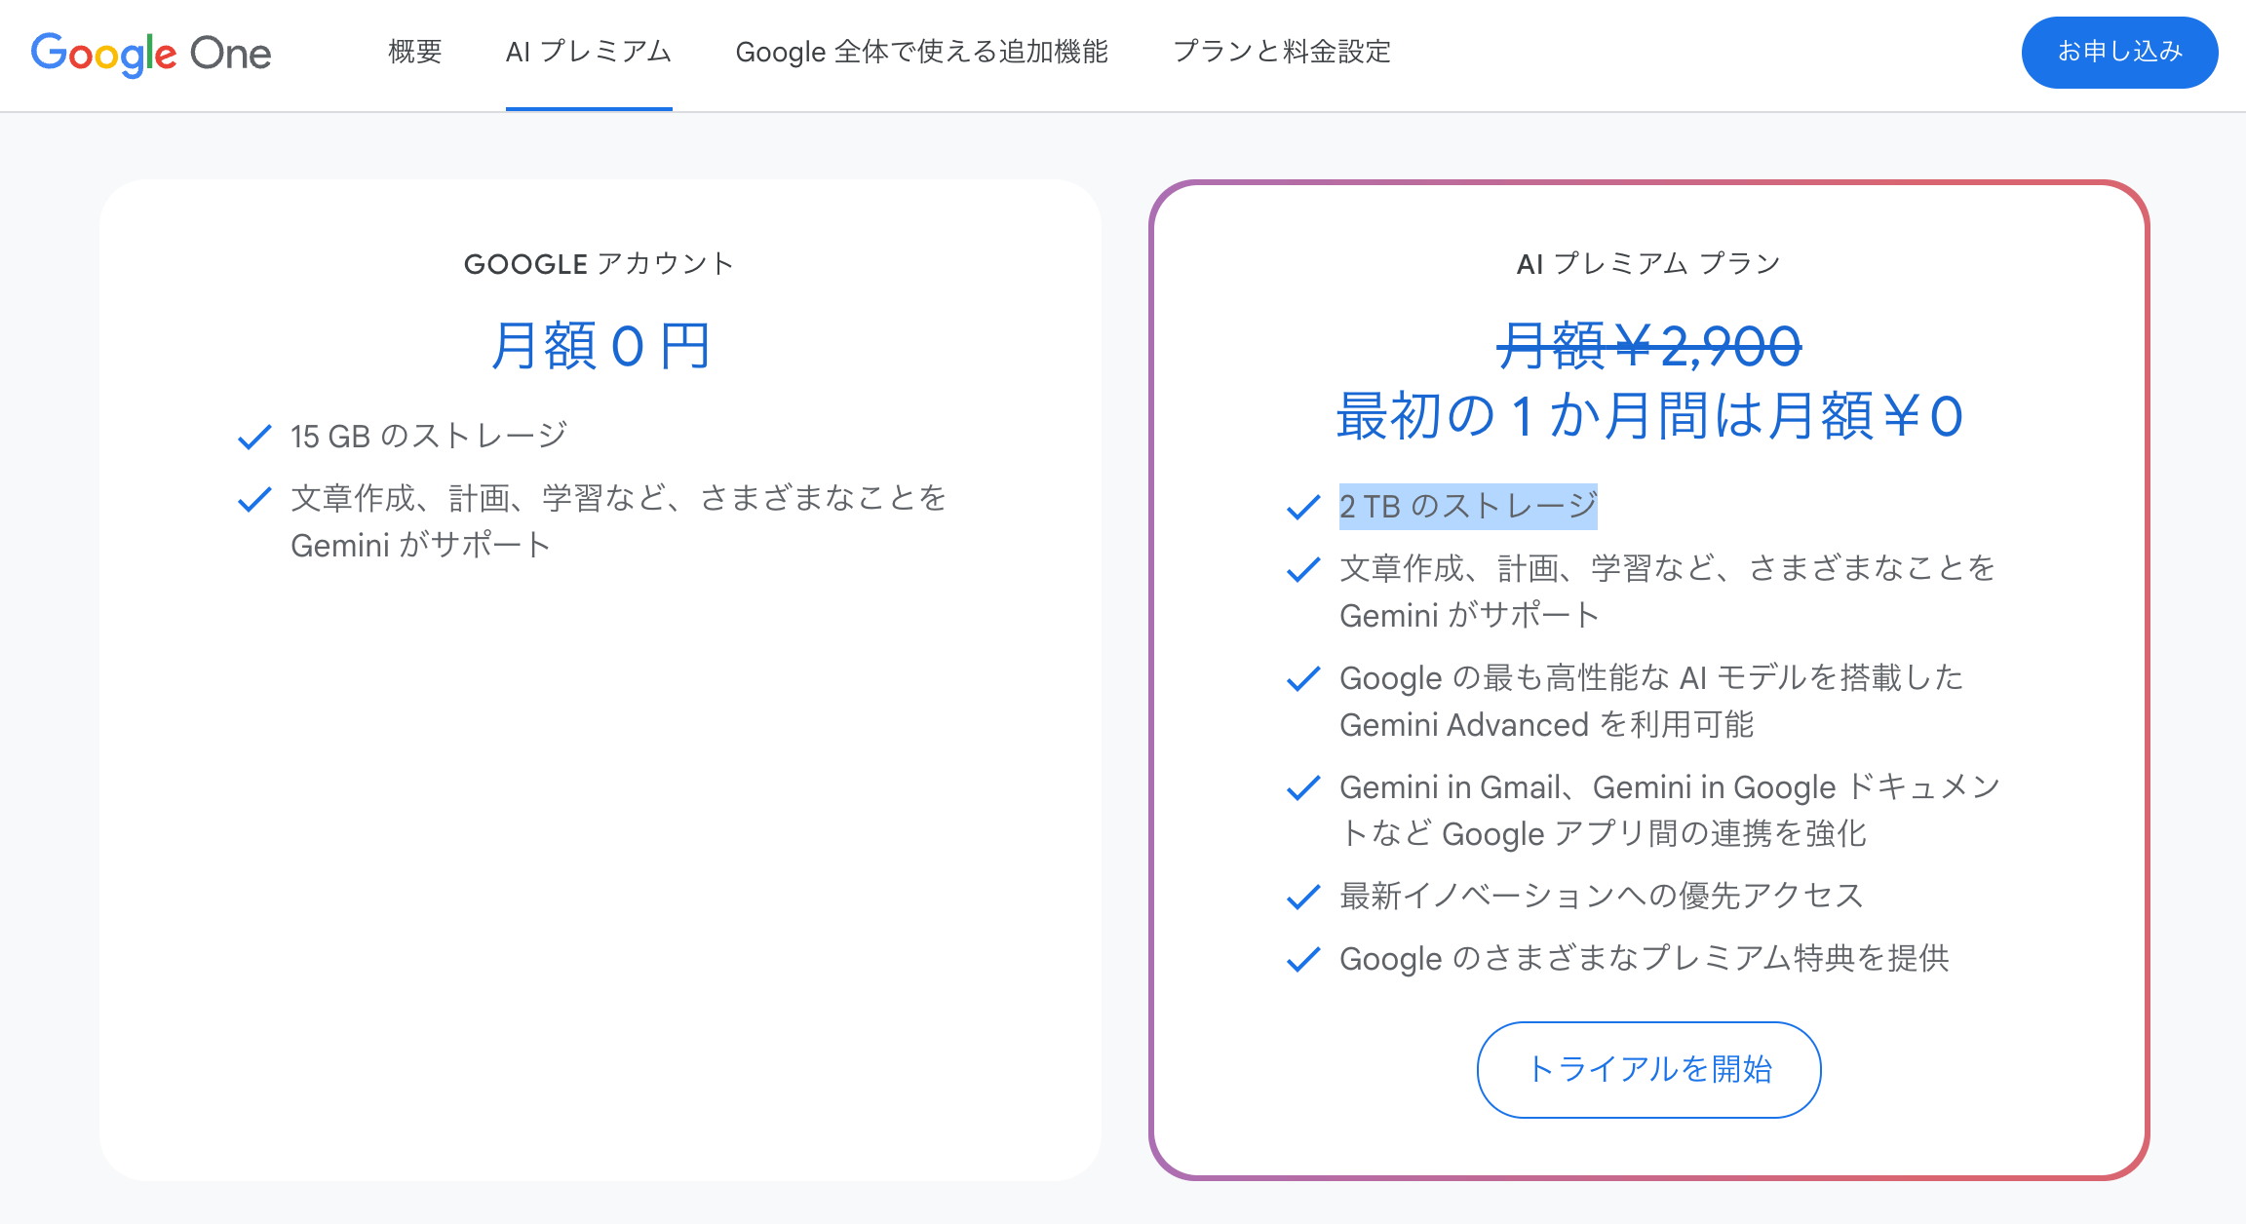The width and height of the screenshot is (2246, 1224).
Task: Open プランと料金設定 tab
Action: click(1281, 52)
